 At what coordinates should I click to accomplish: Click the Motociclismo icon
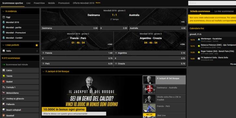[4, 93]
